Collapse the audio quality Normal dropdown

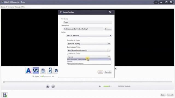89,57
